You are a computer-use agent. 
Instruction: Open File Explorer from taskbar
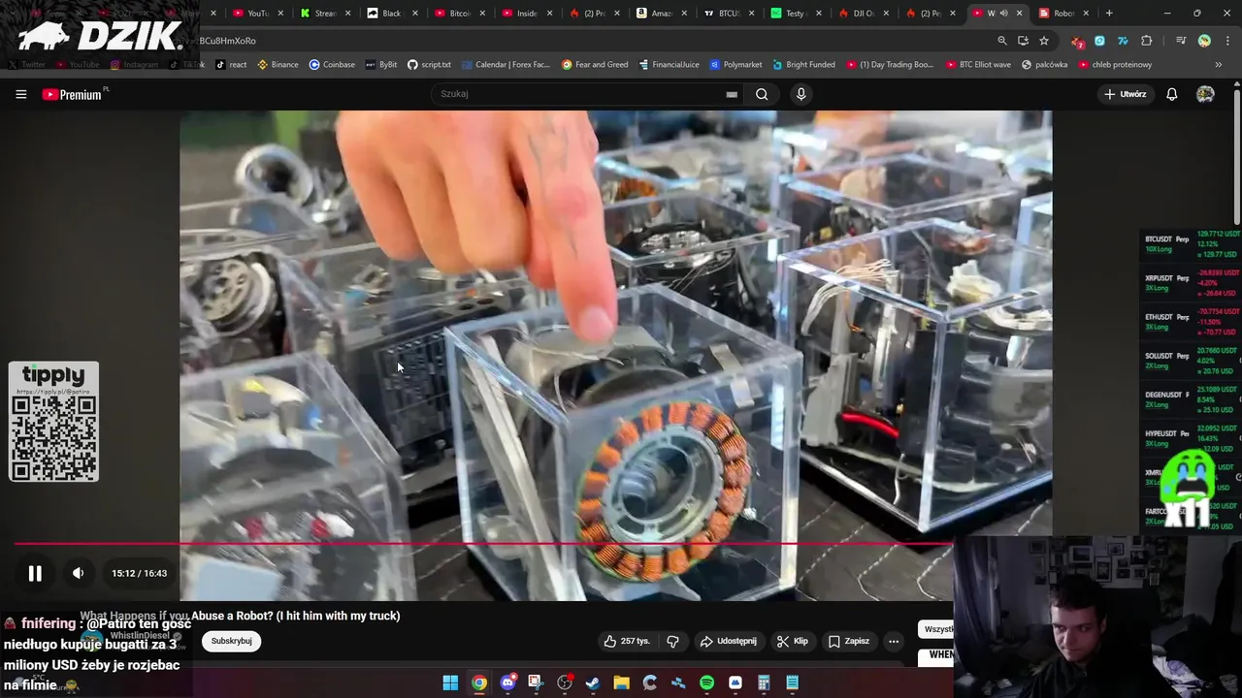[x=621, y=682]
